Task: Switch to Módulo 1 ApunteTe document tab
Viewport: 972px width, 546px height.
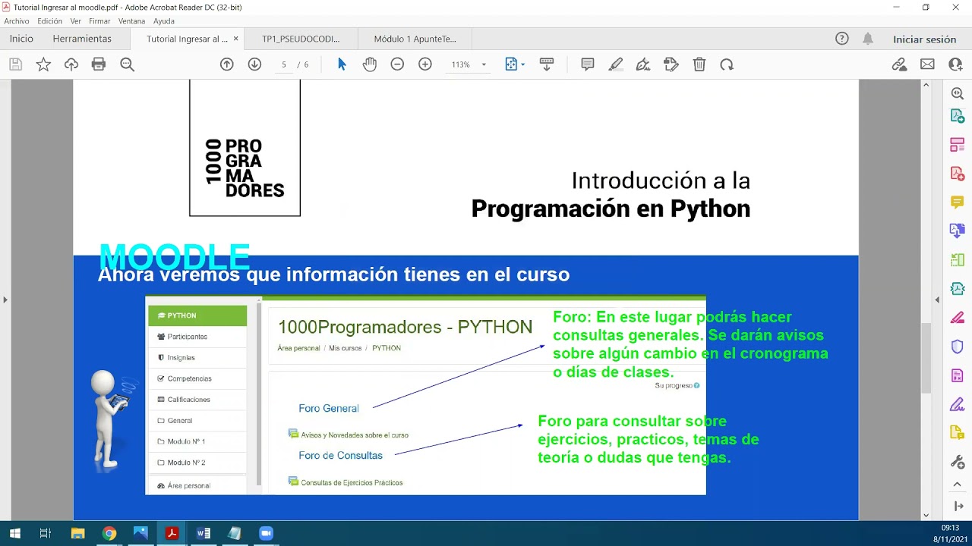Action: (x=415, y=39)
